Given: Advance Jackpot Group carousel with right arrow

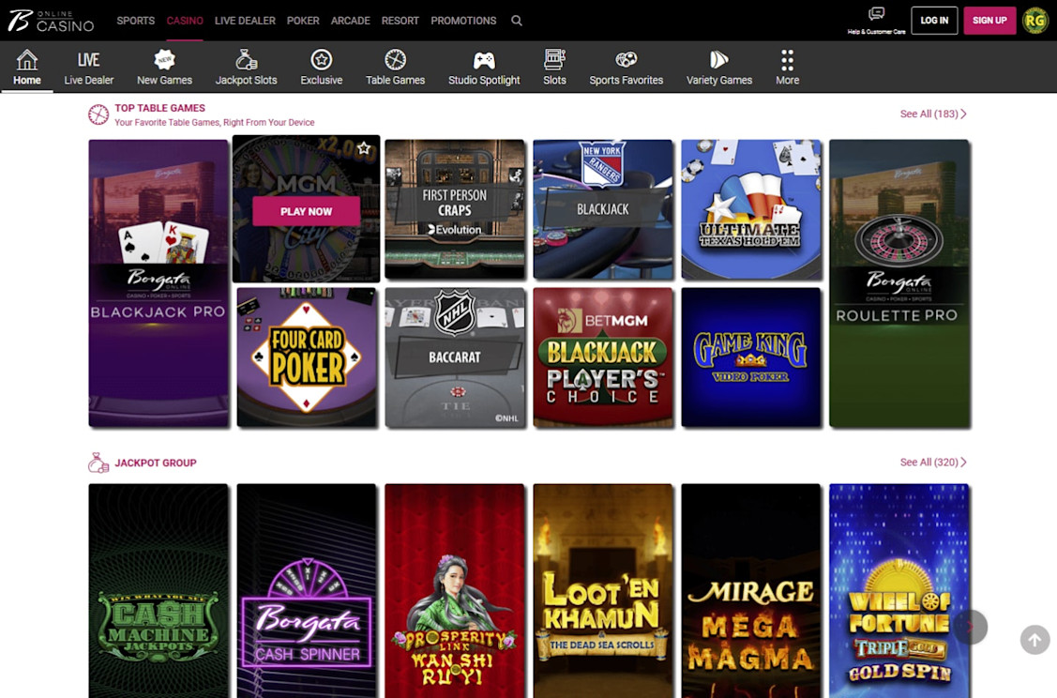Looking at the screenshot, I should tap(971, 628).
